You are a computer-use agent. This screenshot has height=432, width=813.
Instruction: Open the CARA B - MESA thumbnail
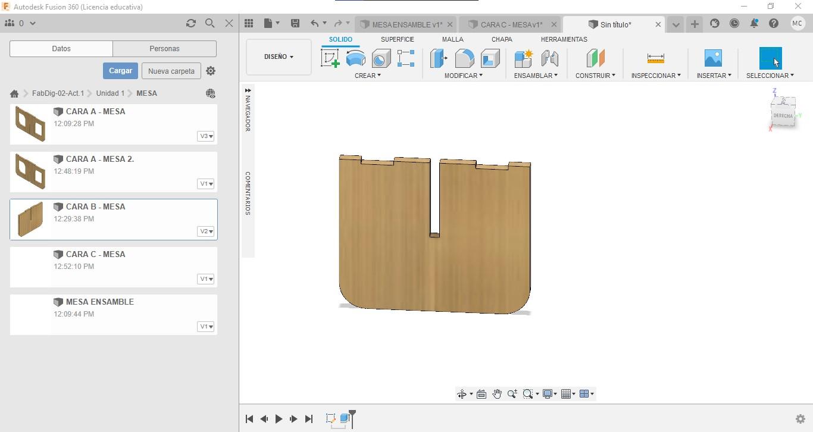pos(30,219)
